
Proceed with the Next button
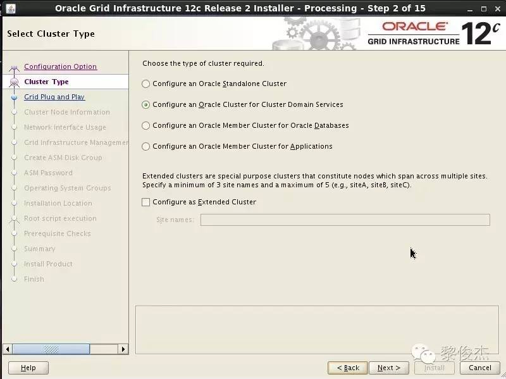click(388, 368)
